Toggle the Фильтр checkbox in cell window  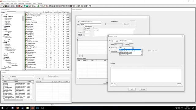point(37,79)
